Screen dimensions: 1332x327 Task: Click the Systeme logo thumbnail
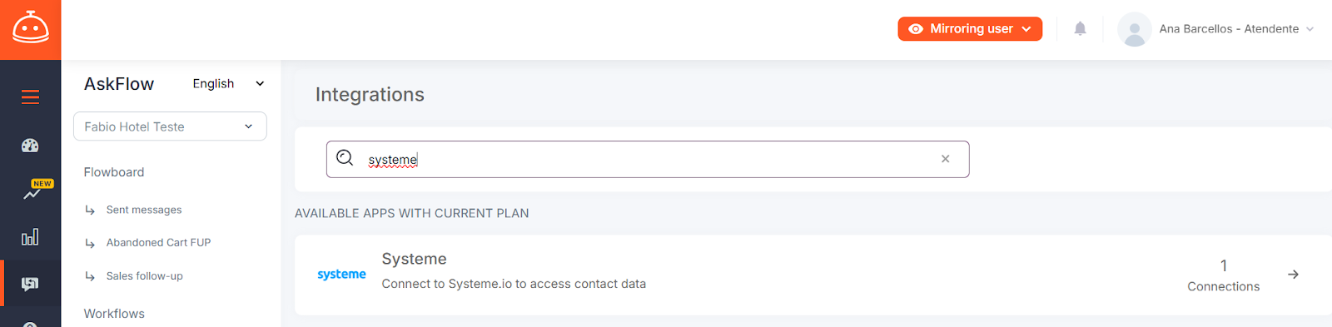point(341,275)
